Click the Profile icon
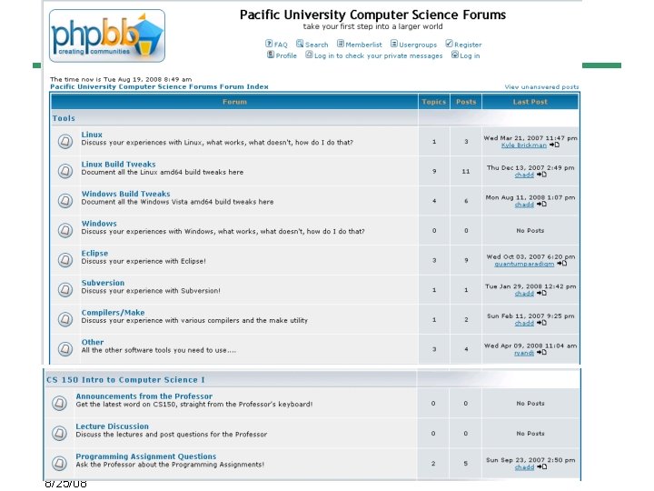 (271, 55)
